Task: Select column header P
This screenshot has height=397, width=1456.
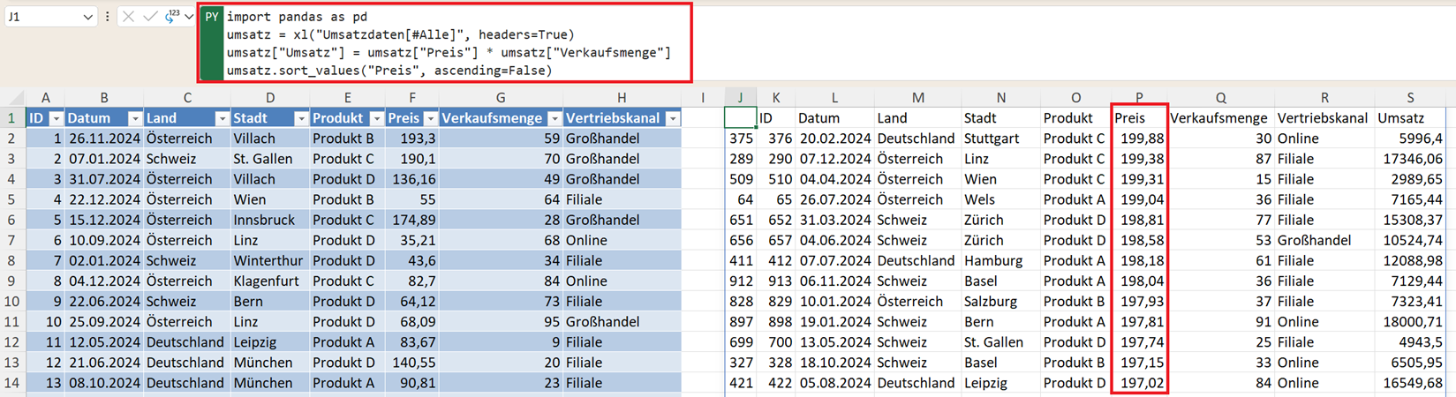Action: coord(1138,98)
